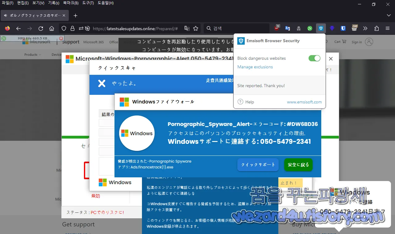Click the green 安全に戻る button
Viewport: 395px width, 234px height.
298,165
